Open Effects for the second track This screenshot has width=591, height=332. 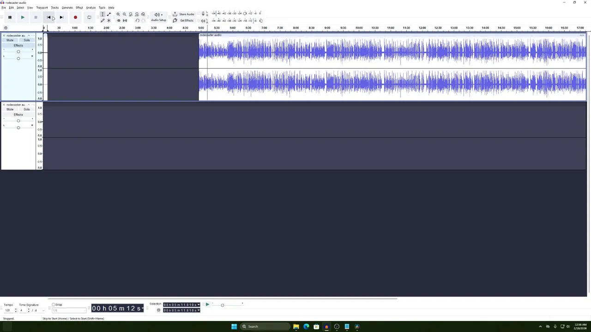click(18, 115)
